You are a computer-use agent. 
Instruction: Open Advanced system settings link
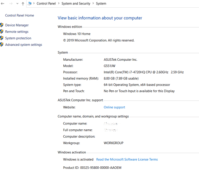(24, 45)
